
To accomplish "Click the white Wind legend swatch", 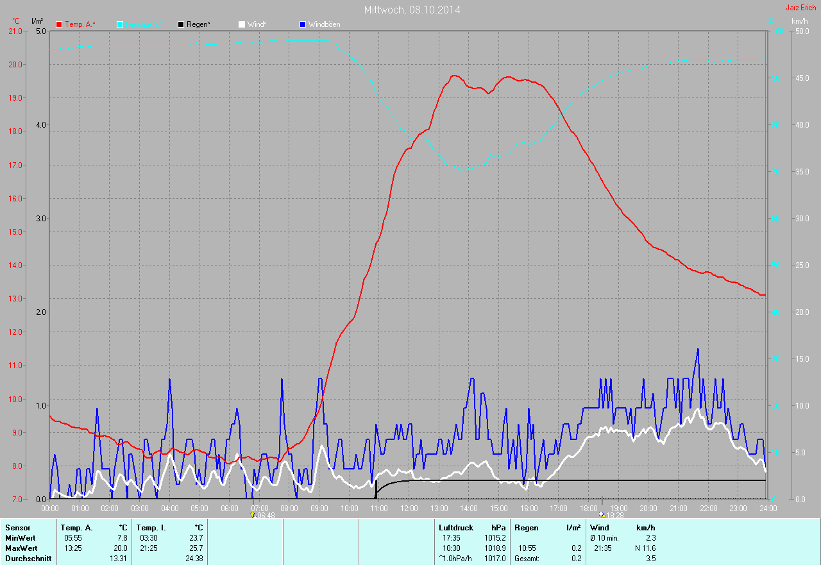I will point(242,24).
